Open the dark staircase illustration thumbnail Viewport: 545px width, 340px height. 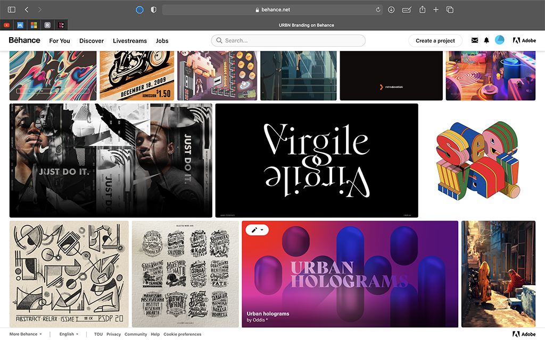[299, 75]
